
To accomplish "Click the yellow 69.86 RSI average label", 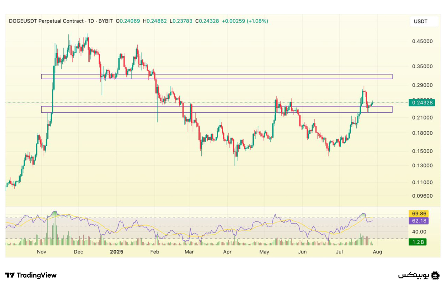I will [419, 213].
